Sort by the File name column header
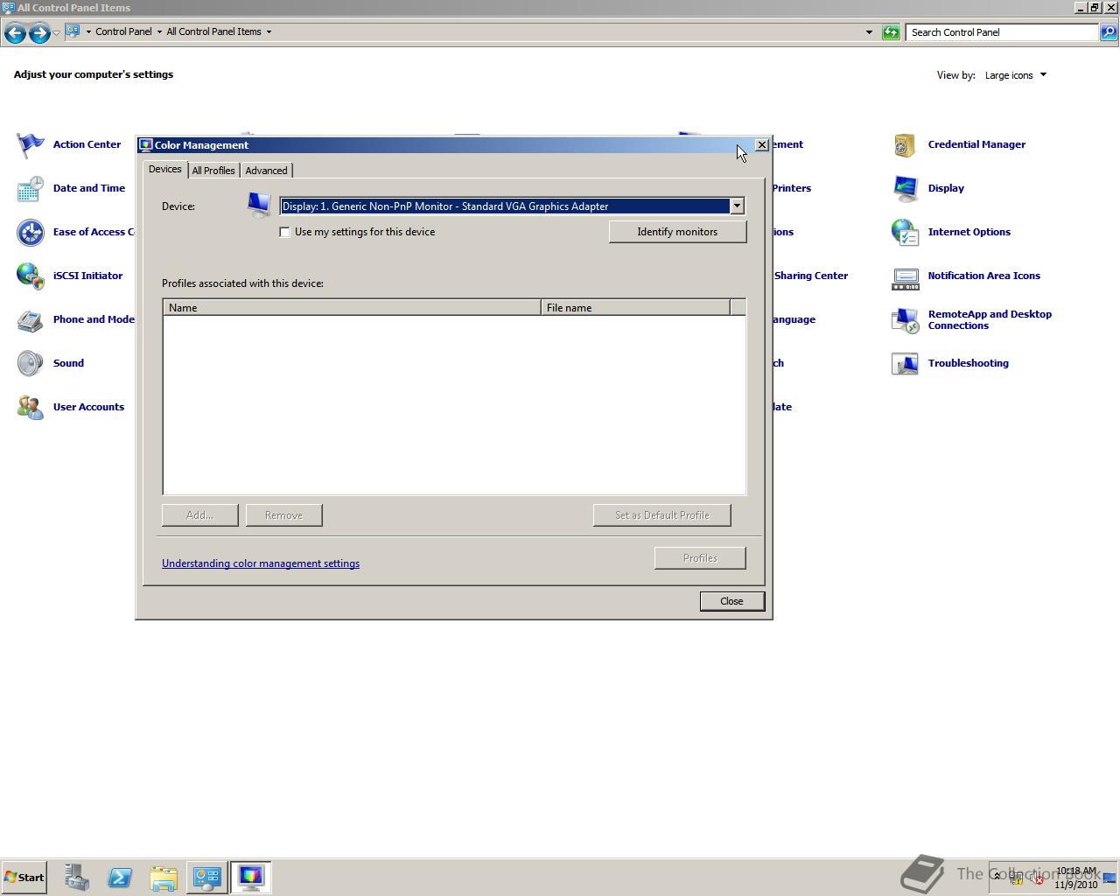This screenshot has height=896, width=1120. click(635, 308)
